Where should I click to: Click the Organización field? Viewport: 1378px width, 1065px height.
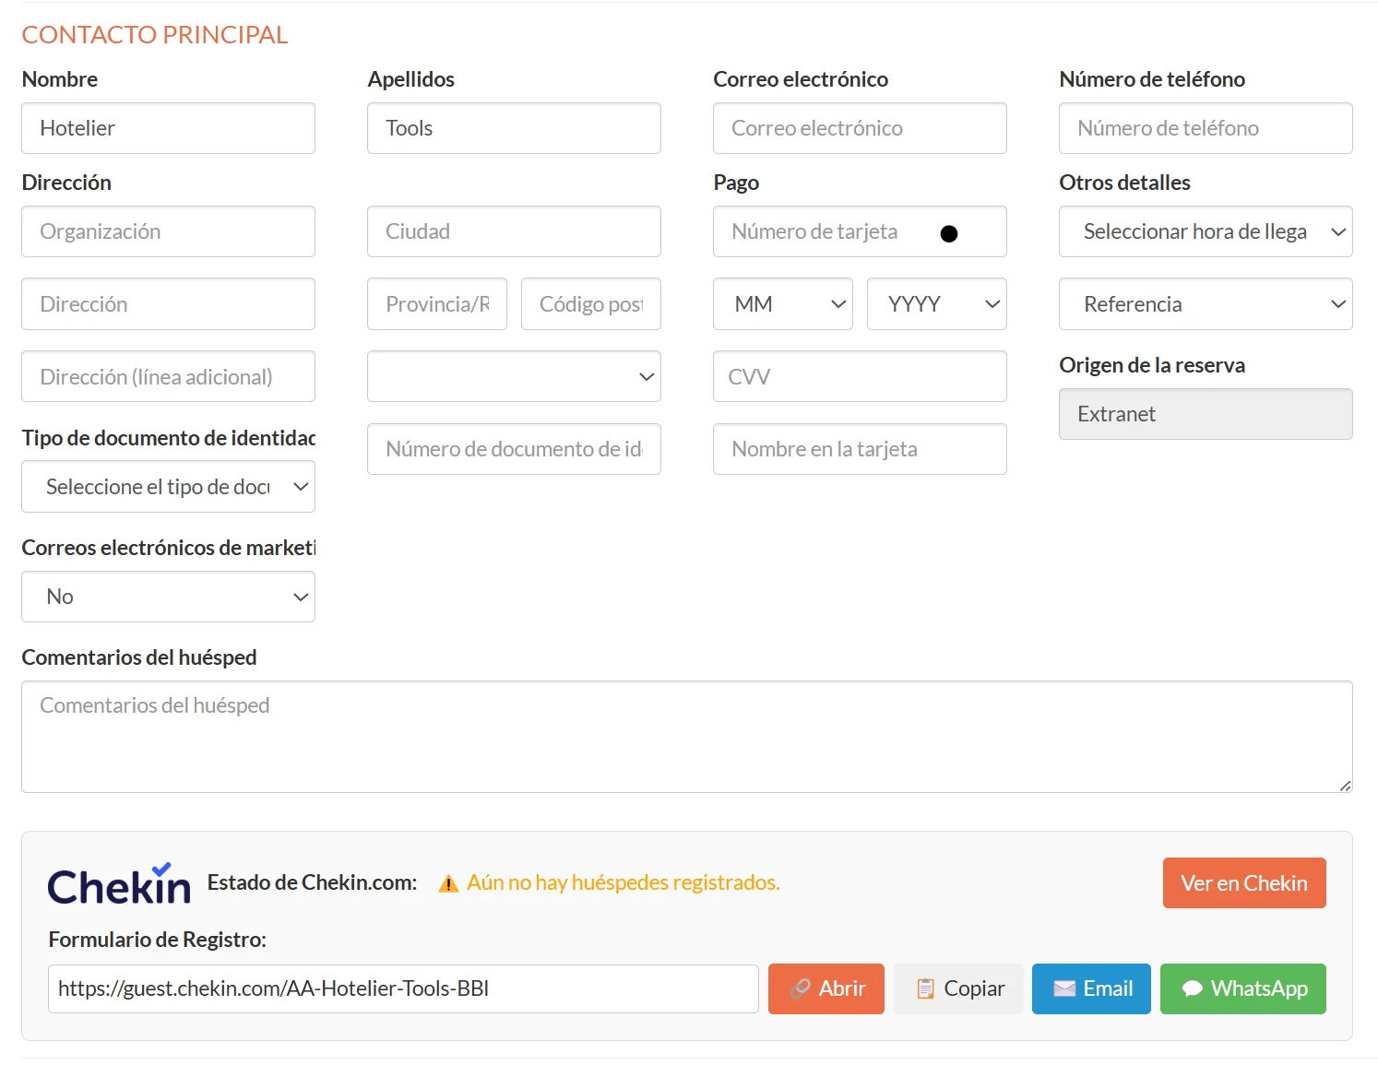coord(168,231)
